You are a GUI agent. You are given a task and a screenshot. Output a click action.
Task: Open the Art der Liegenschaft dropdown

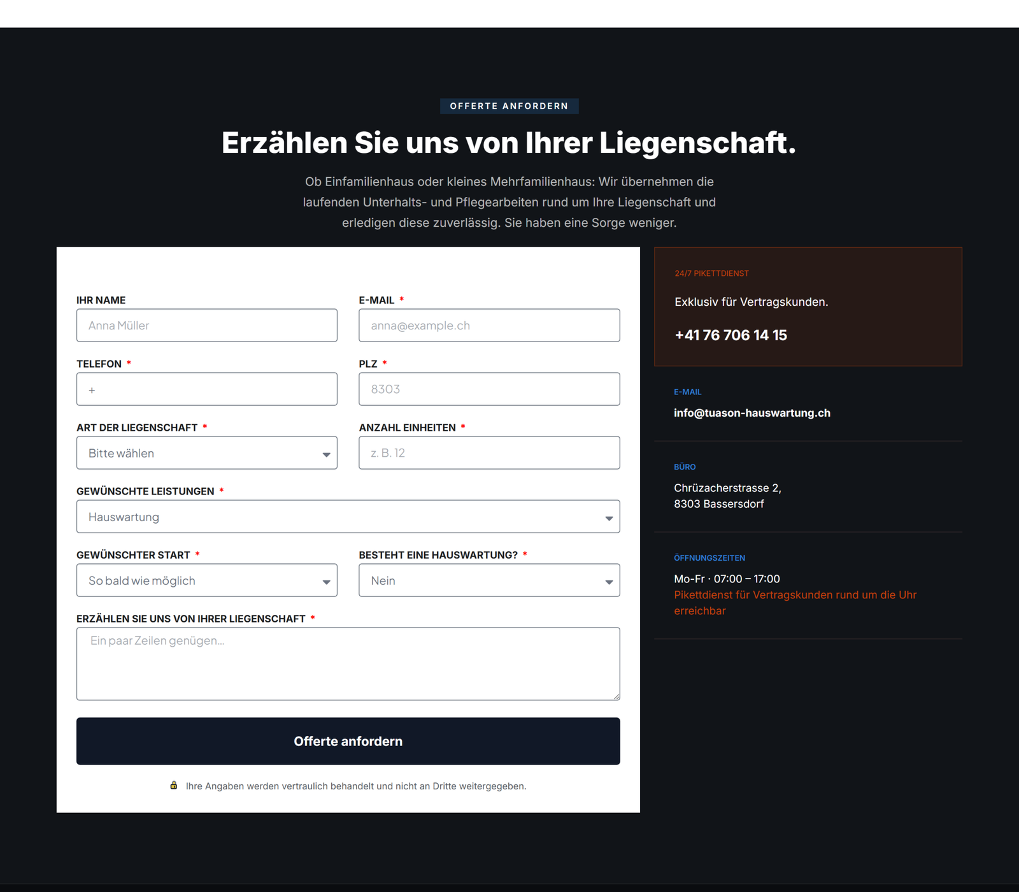207,453
